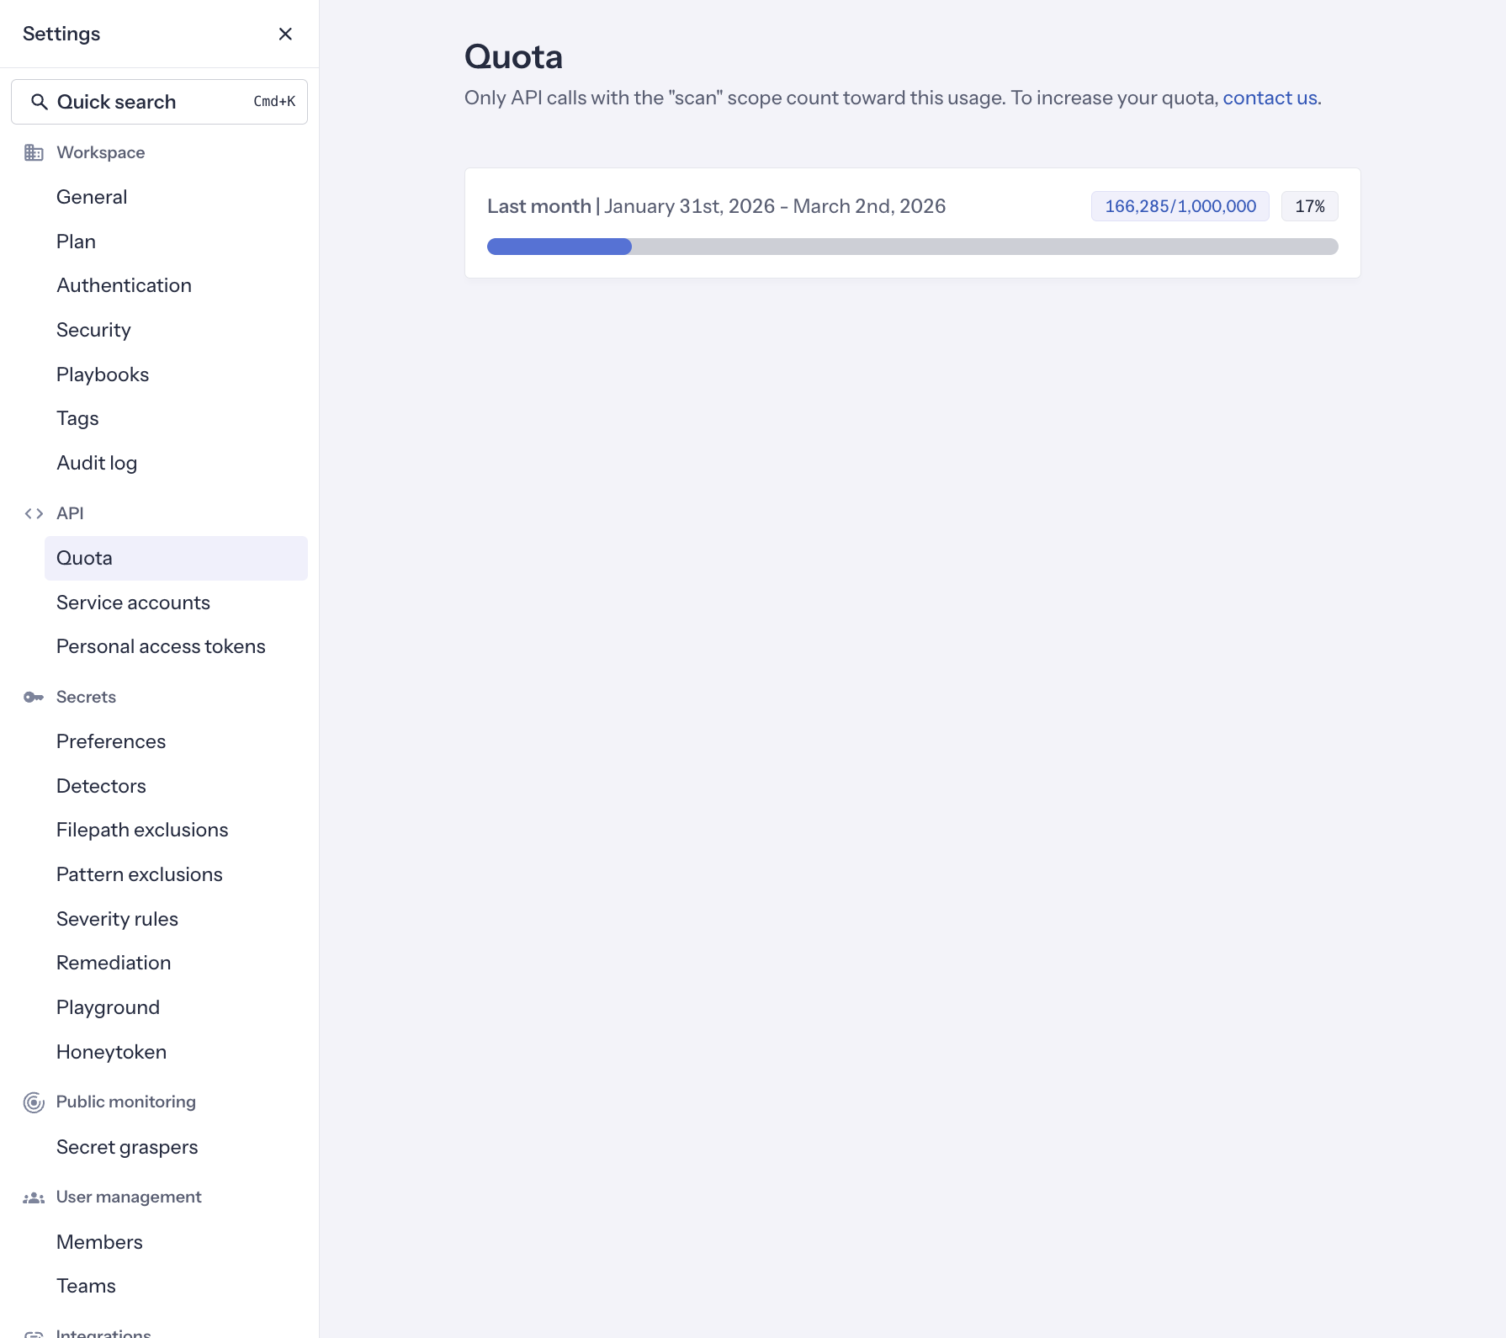Navigate to Severity rules

[117, 919]
